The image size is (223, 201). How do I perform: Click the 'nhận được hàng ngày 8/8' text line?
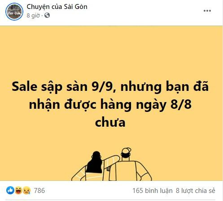pos(110,105)
